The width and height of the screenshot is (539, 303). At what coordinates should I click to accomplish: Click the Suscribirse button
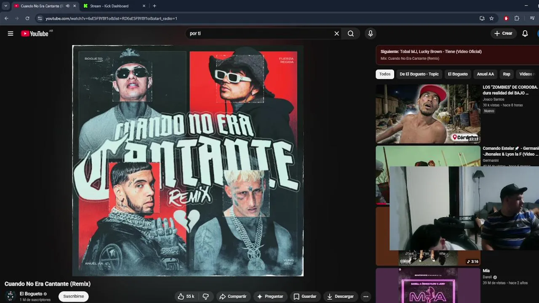74,296
